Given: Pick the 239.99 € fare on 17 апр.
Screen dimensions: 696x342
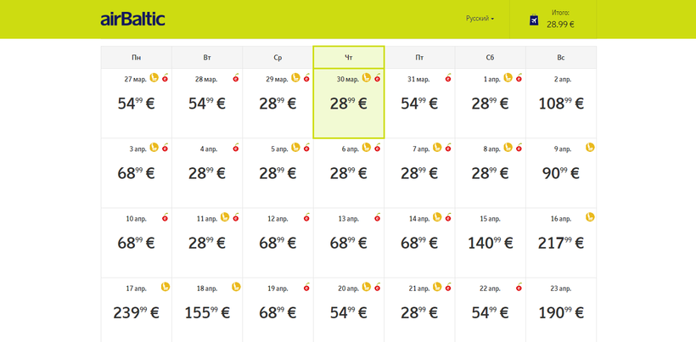Looking at the screenshot, I should (136, 312).
